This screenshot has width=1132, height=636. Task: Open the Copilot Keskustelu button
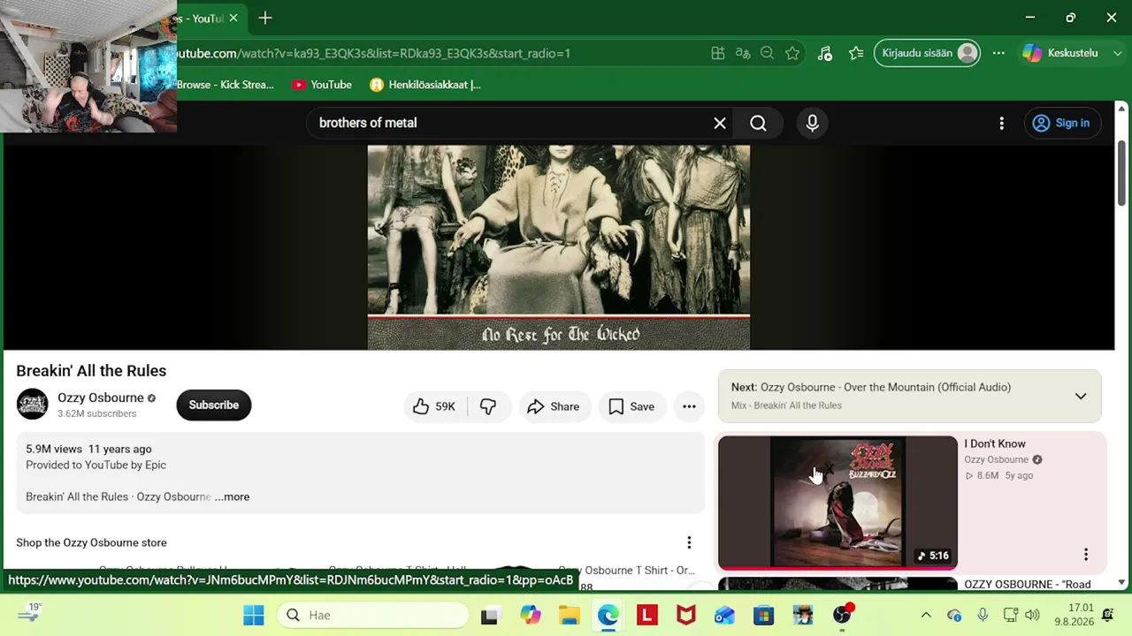click(1061, 53)
